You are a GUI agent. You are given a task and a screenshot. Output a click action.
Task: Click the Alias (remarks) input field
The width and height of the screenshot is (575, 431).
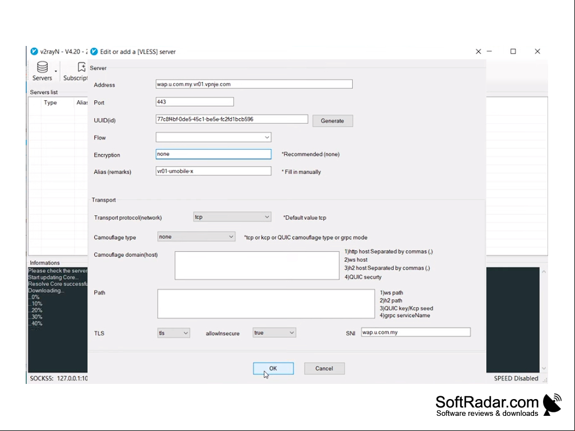click(213, 171)
